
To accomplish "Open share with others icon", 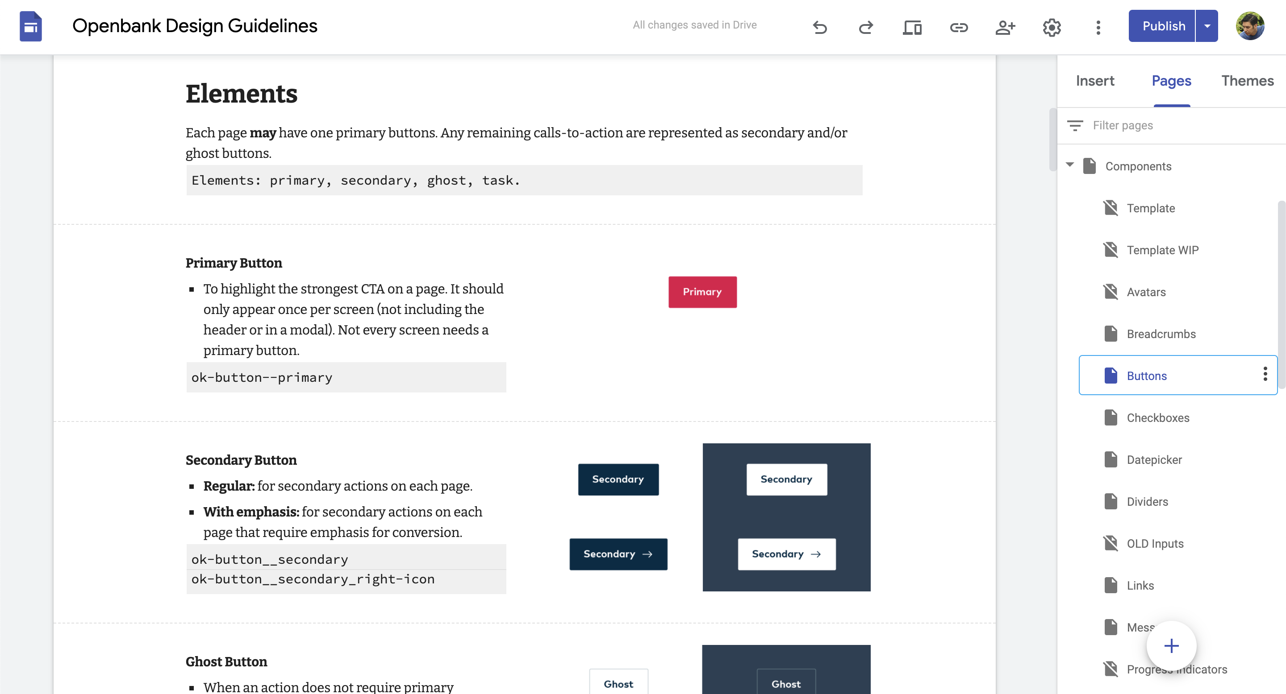I will tap(1005, 27).
